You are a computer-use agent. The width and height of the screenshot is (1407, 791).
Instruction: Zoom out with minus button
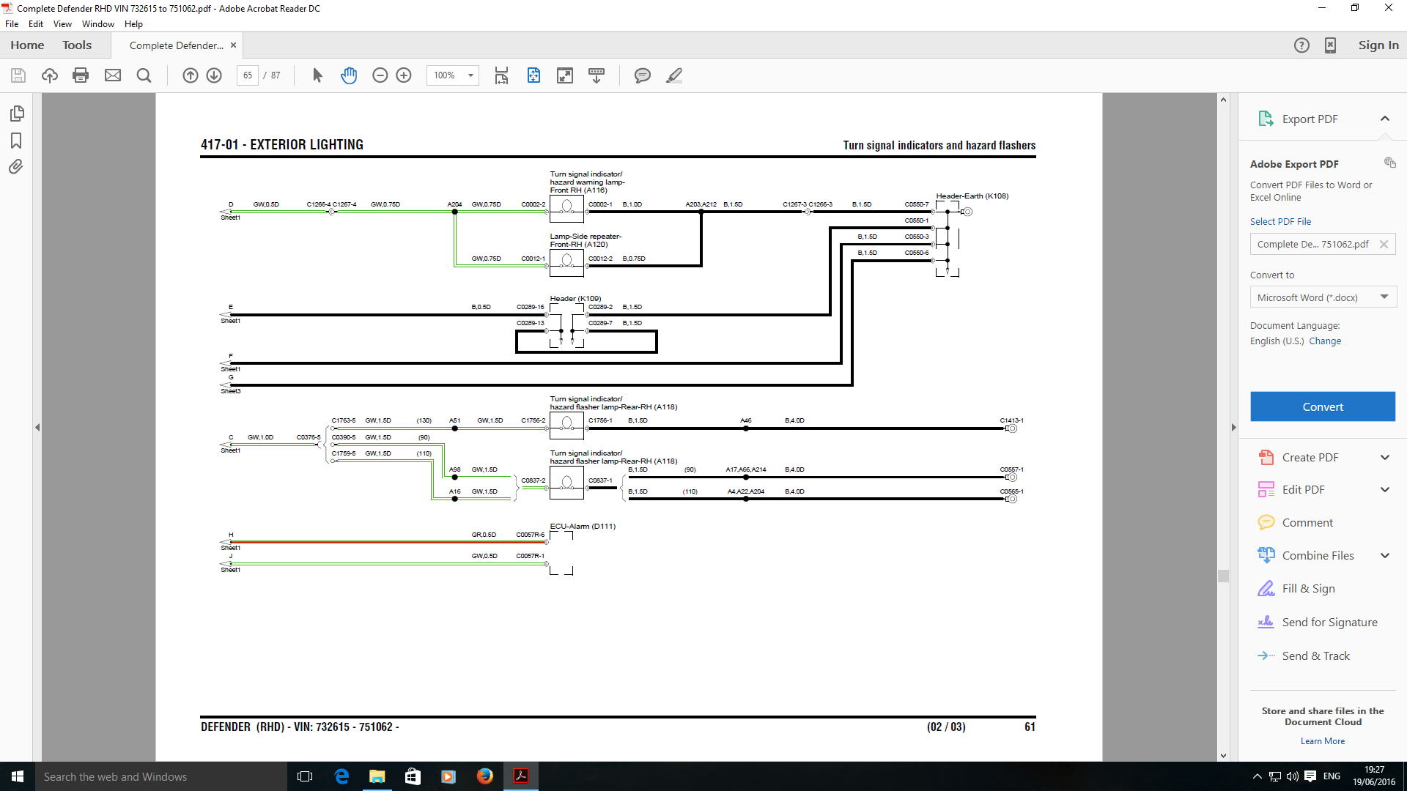coord(380,75)
